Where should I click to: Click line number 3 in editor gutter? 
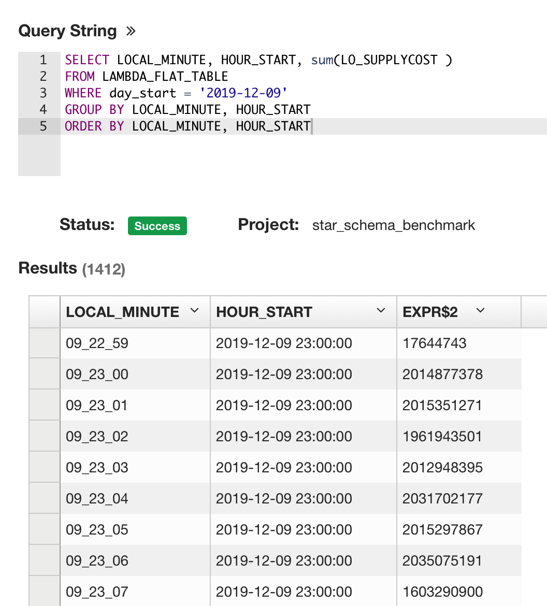[x=43, y=93]
